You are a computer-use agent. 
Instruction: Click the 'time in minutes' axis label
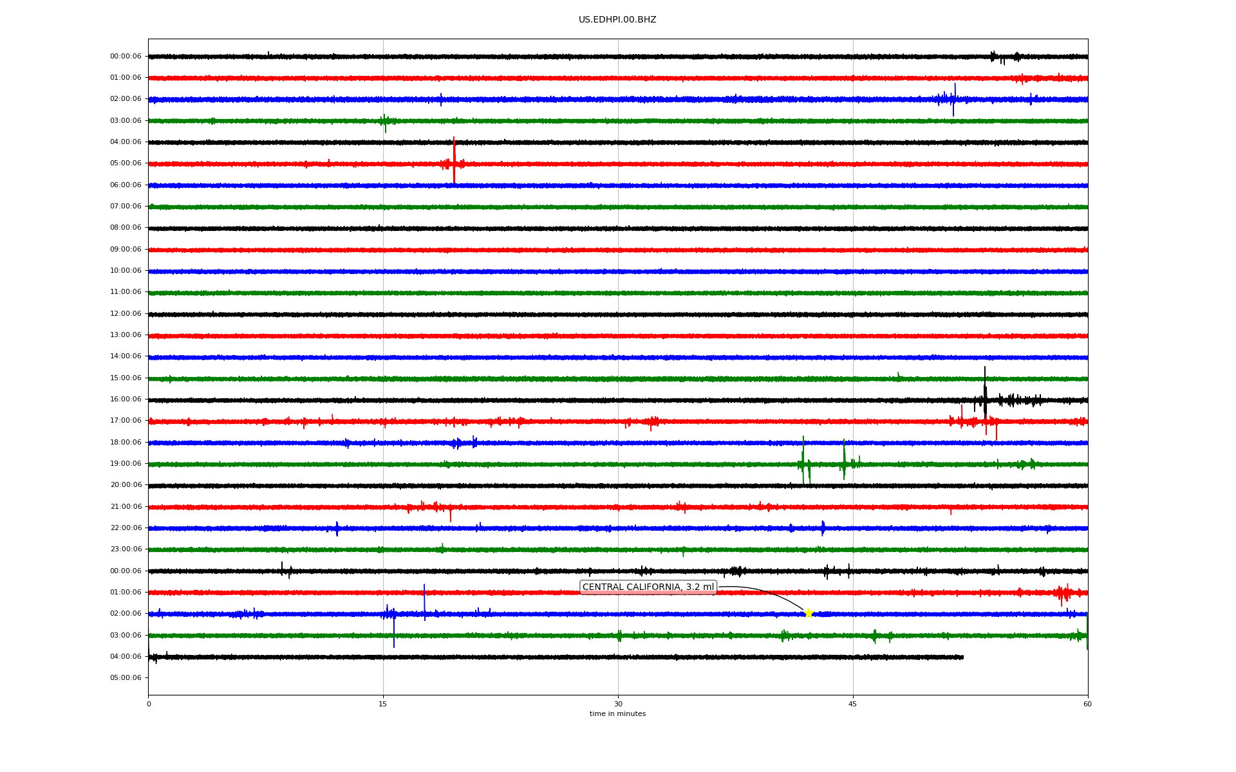pos(617,714)
